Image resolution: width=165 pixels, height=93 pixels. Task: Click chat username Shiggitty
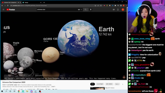pyautogui.click(x=135, y=55)
